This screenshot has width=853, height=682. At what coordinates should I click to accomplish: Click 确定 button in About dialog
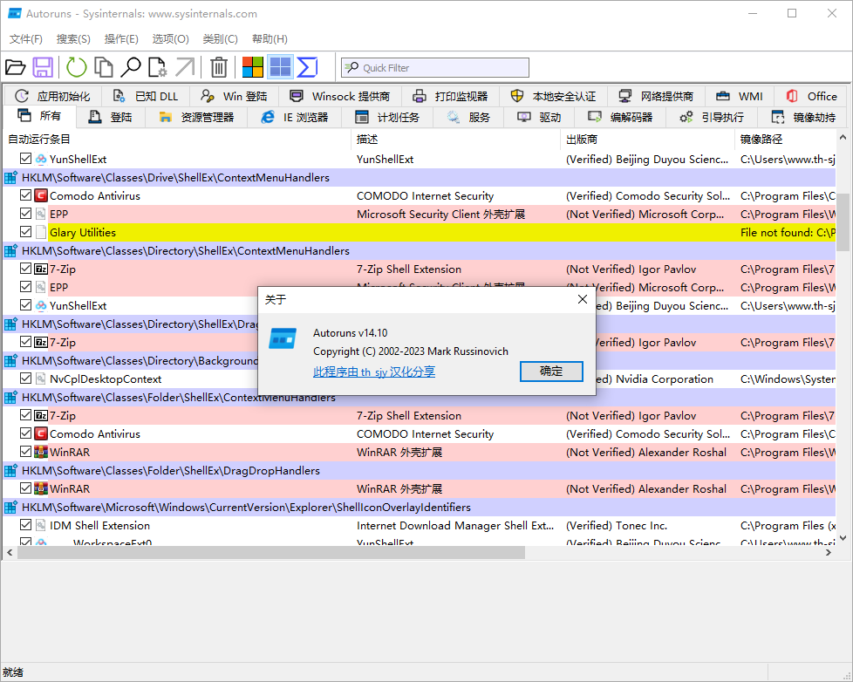[x=551, y=371]
